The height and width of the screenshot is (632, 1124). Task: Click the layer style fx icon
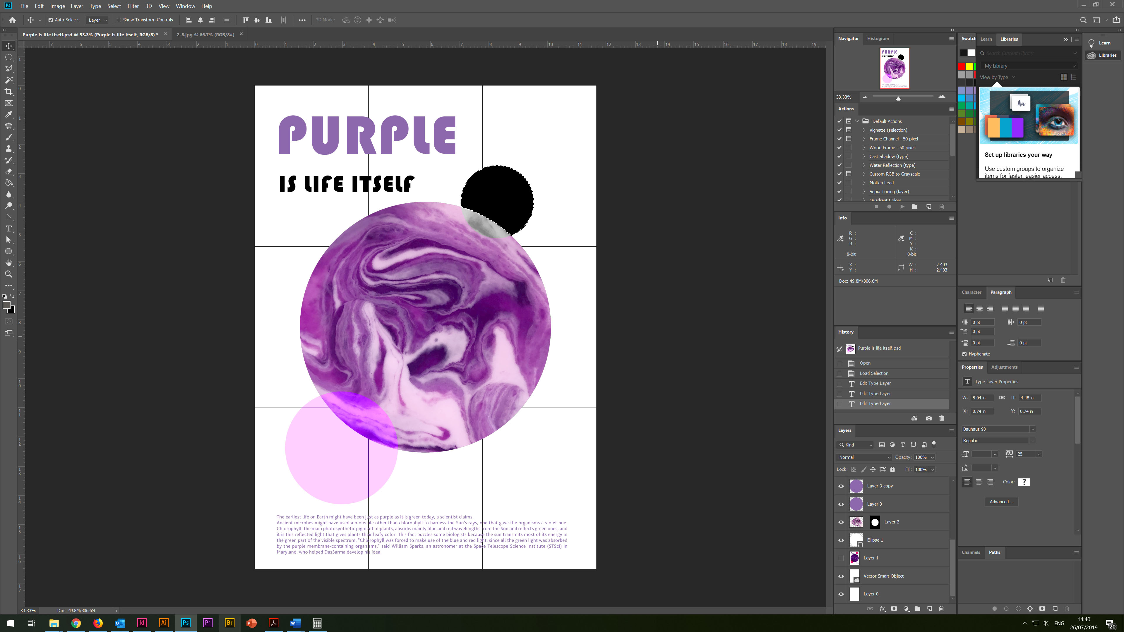pos(882,609)
